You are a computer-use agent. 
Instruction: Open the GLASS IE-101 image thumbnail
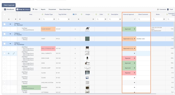[x=87, y=73]
